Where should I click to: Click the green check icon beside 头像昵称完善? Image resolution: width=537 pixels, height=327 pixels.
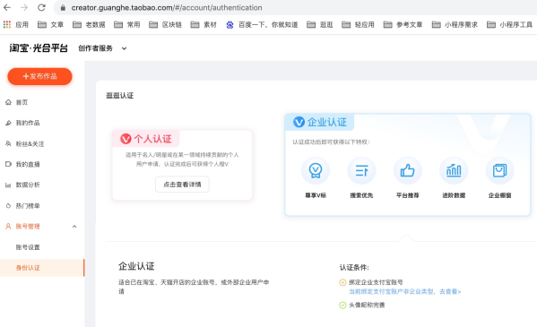[342, 305]
